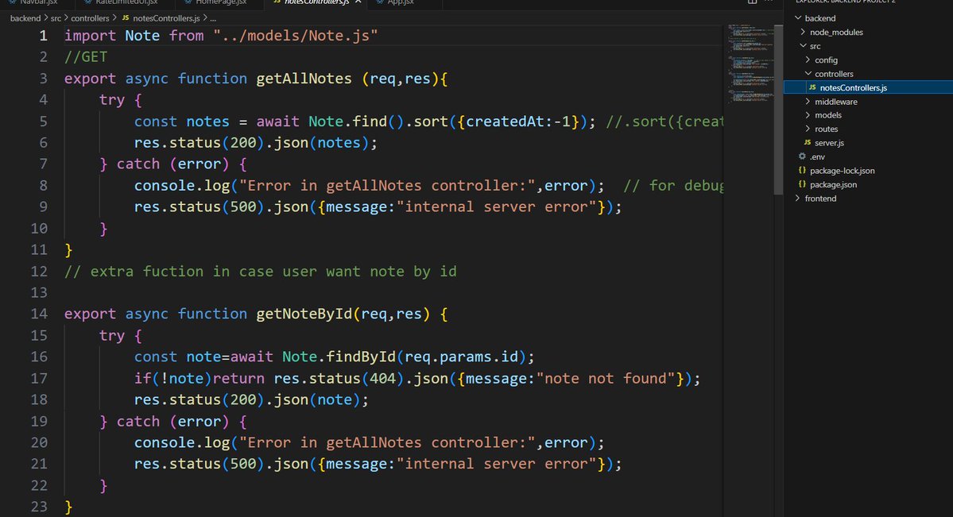This screenshot has width=953, height=517.
Task: Close the notesControllers.js editor tab
Action: click(358, 2)
